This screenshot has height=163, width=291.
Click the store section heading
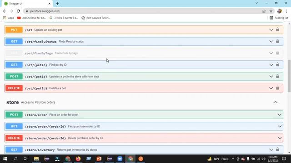(x=13, y=102)
